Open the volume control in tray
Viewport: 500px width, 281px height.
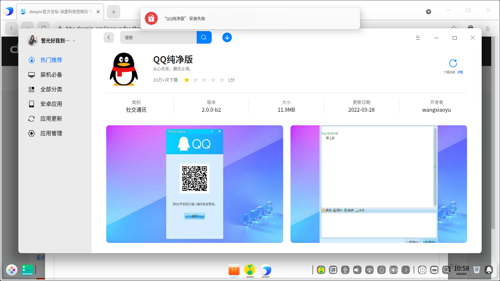[x=358, y=270]
